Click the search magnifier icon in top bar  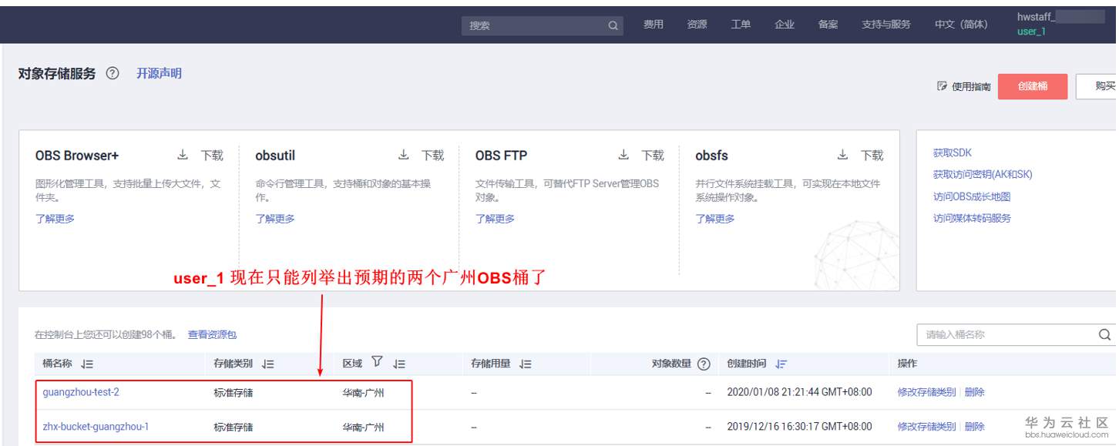coord(613,25)
